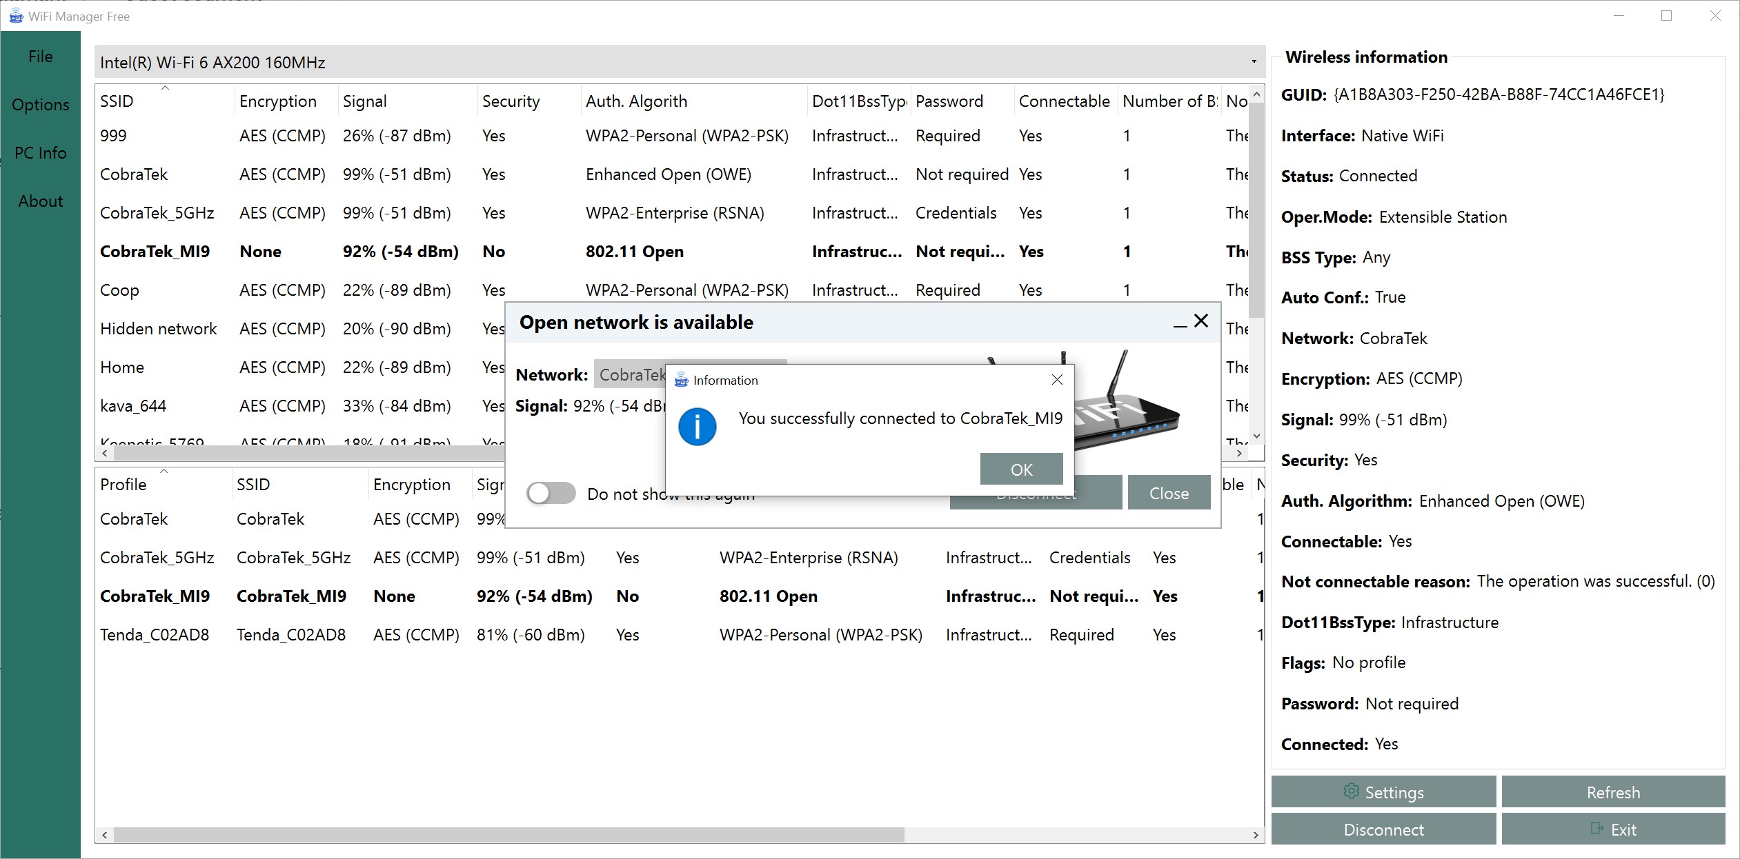1740x859 pixels.
Task: Click the Disconnect button in right panel
Action: (x=1383, y=829)
